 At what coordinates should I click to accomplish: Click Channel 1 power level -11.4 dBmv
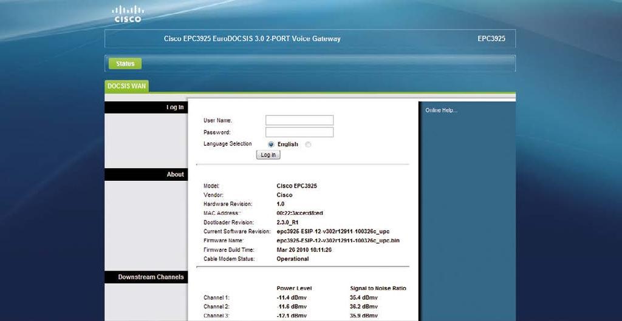coord(292,297)
